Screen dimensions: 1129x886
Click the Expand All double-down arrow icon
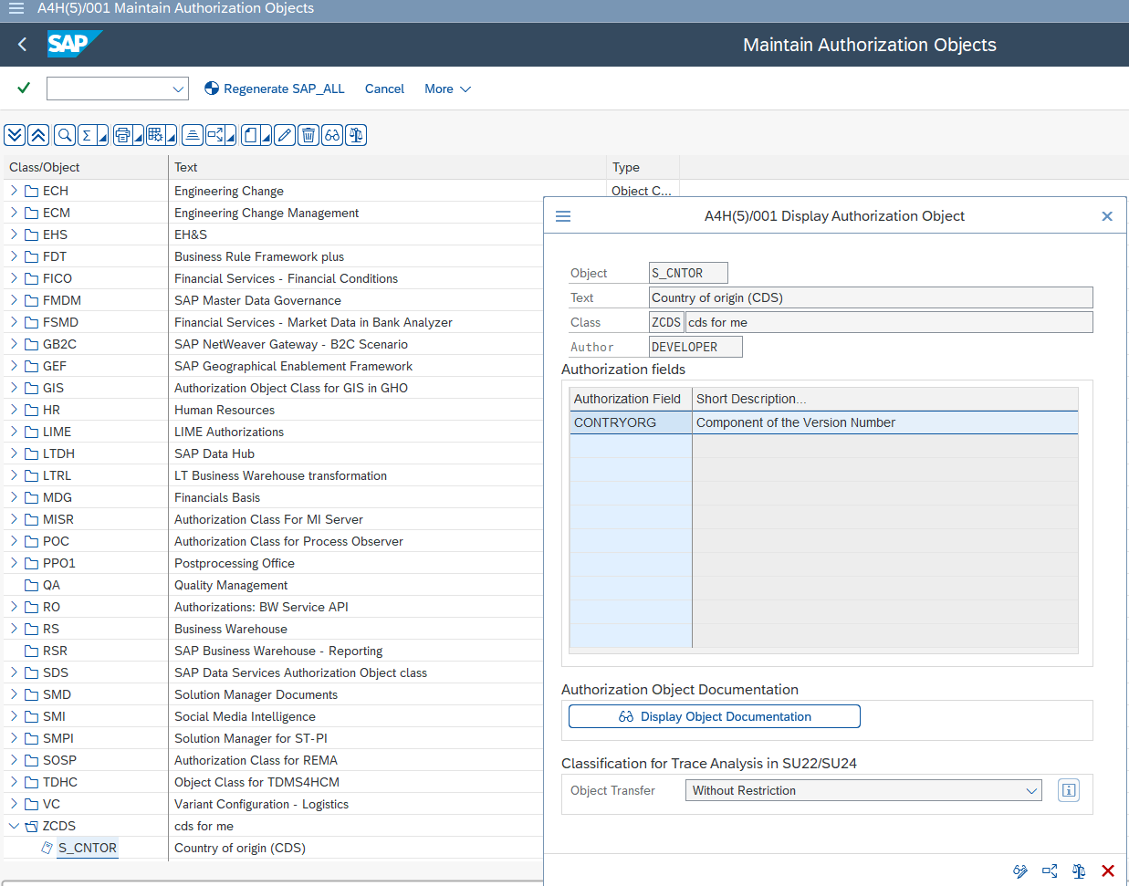pos(15,135)
